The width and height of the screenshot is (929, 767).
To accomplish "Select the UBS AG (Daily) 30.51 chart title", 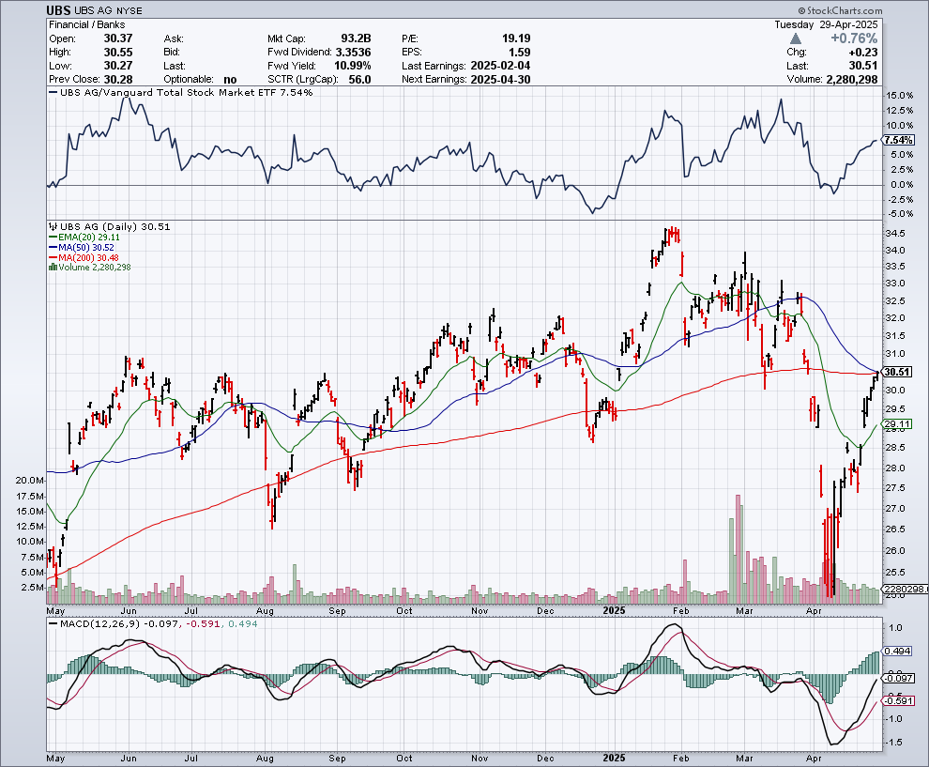I will click(x=114, y=226).
